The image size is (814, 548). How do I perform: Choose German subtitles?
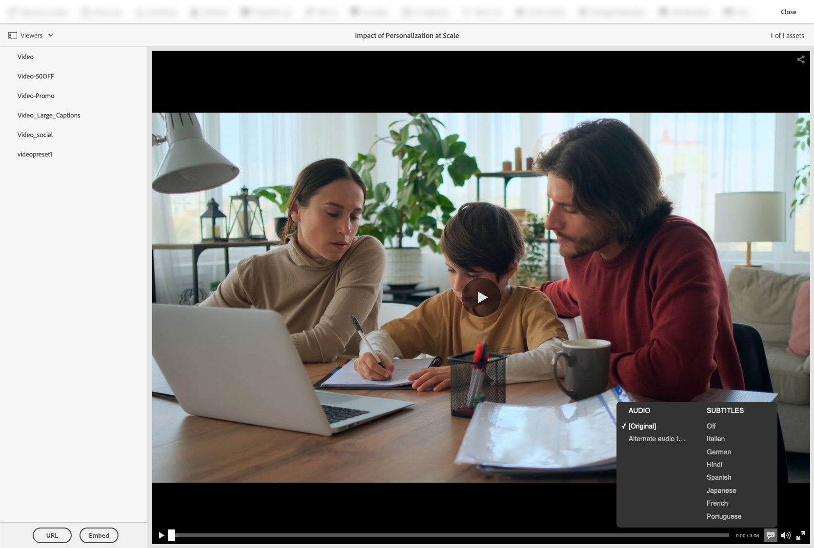click(719, 452)
